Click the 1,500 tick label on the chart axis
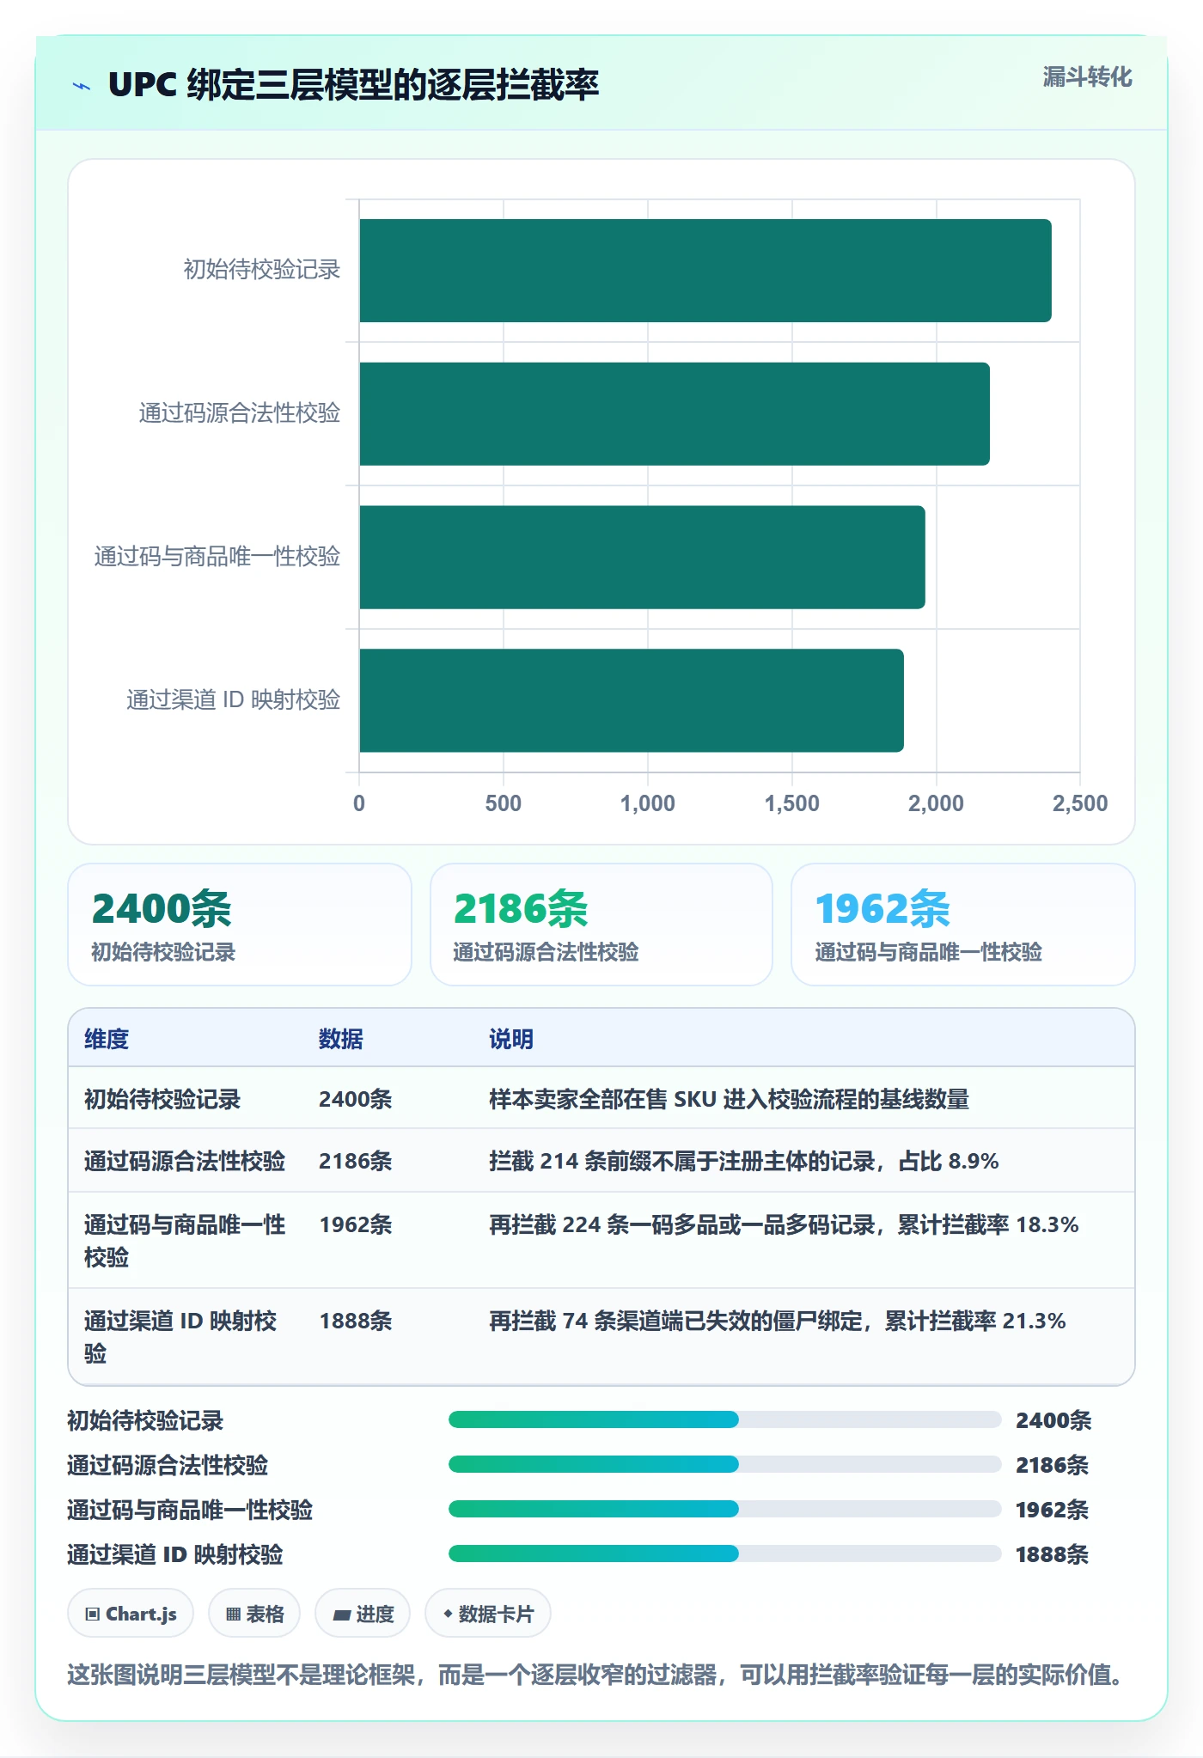Viewport: 1203px width, 1758px height. [792, 803]
